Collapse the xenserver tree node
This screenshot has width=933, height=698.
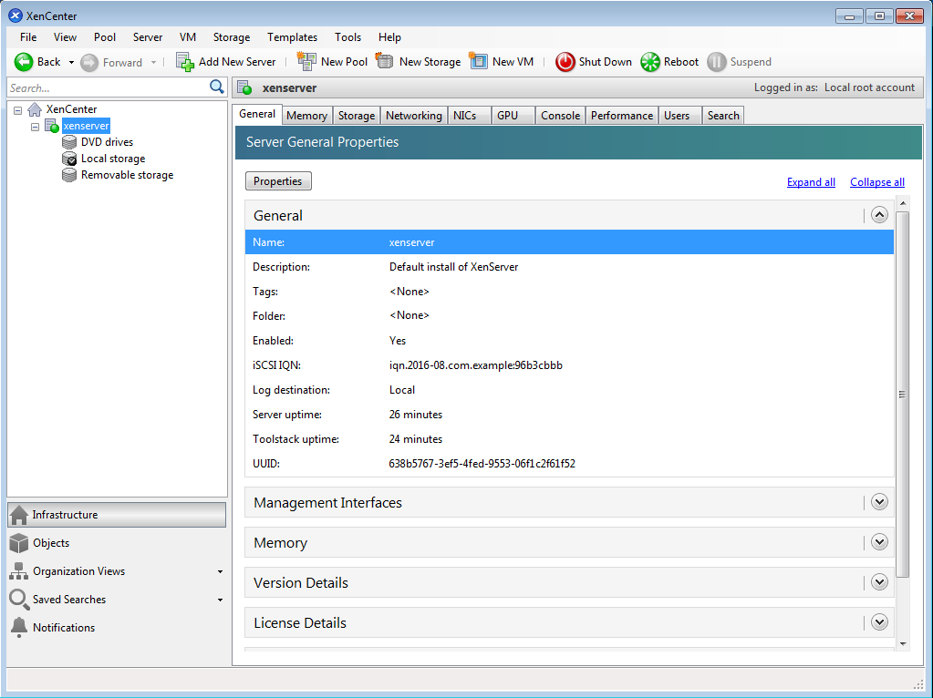click(x=36, y=127)
